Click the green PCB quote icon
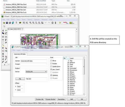The width and height of the screenshot is (125, 107). (x=72, y=23)
